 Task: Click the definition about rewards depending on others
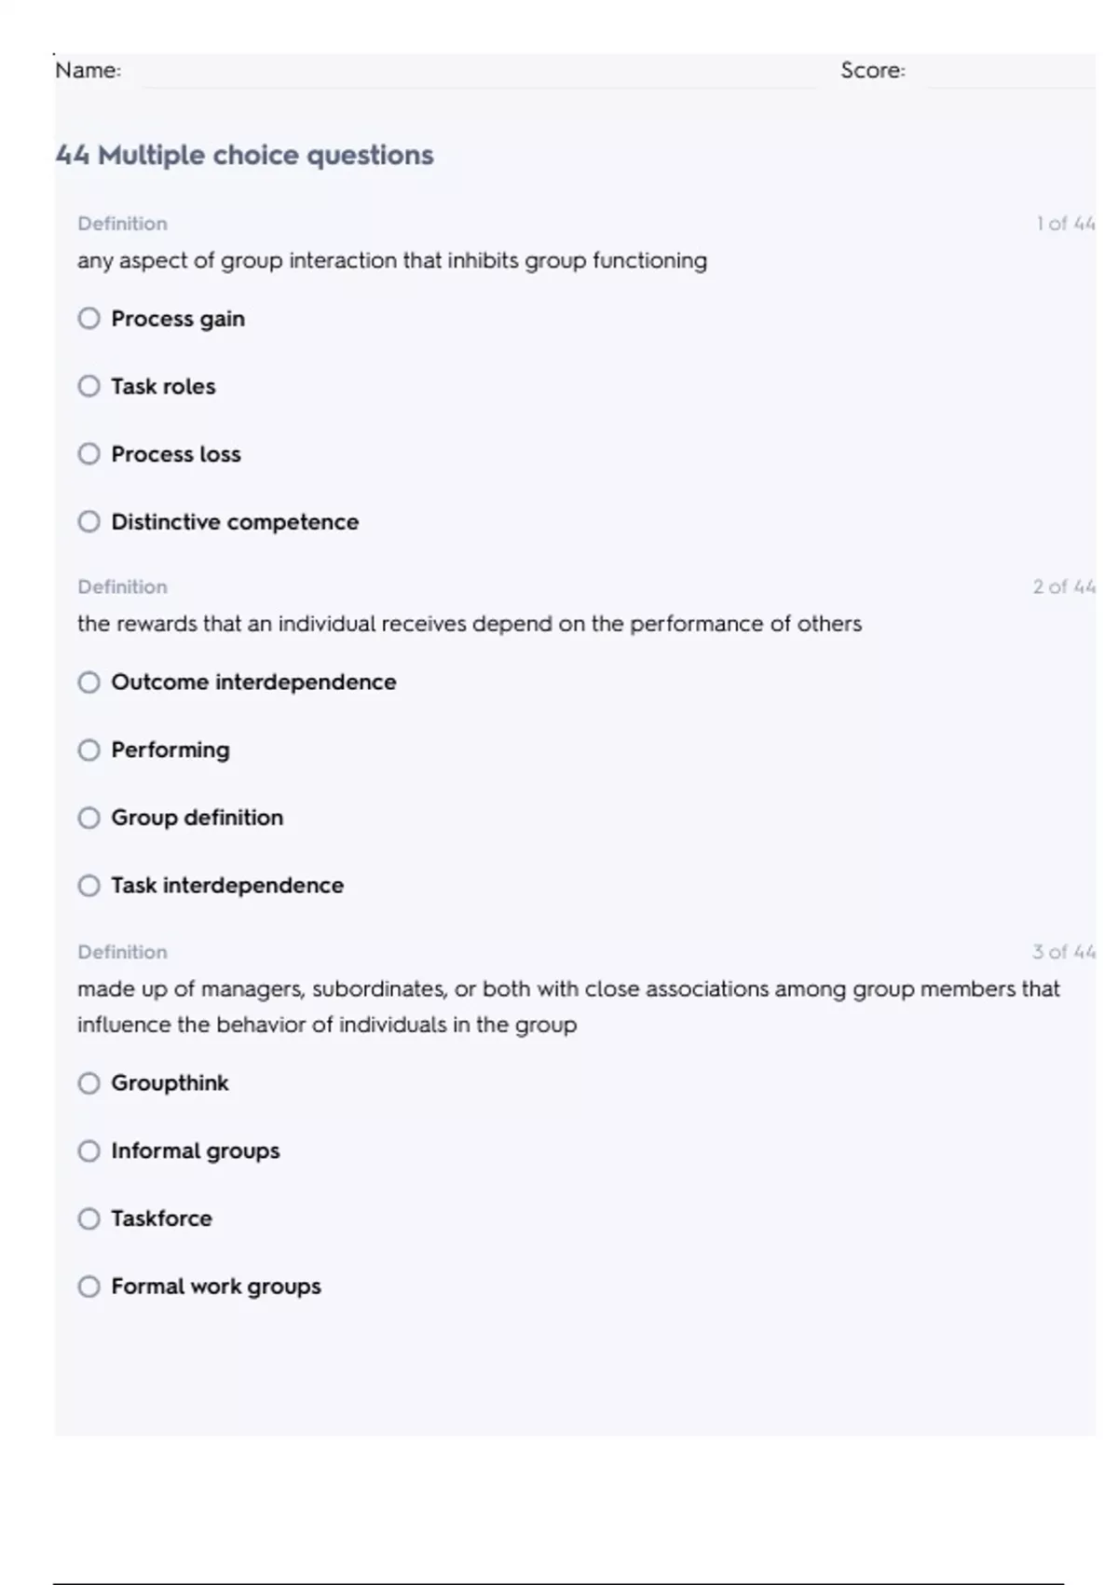pos(469,624)
